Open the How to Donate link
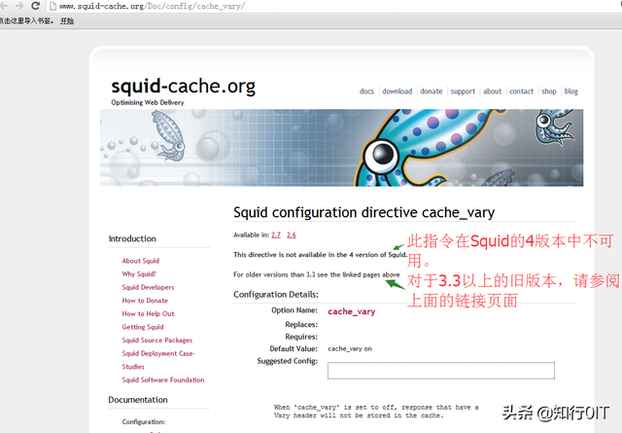Viewport: 622px width, 433px height. pyautogui.click(x=145, y=301)
